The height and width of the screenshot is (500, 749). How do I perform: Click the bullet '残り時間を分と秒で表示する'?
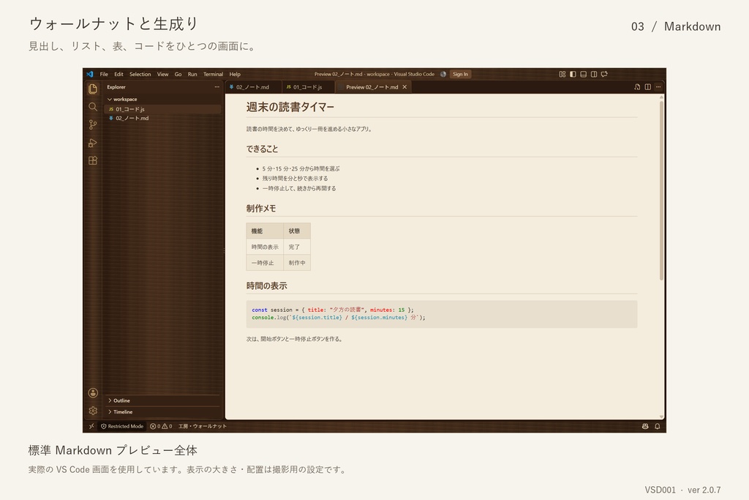295,179
